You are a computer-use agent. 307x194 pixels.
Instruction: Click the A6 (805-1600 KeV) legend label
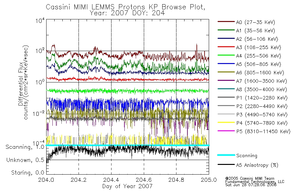(260, 73)
